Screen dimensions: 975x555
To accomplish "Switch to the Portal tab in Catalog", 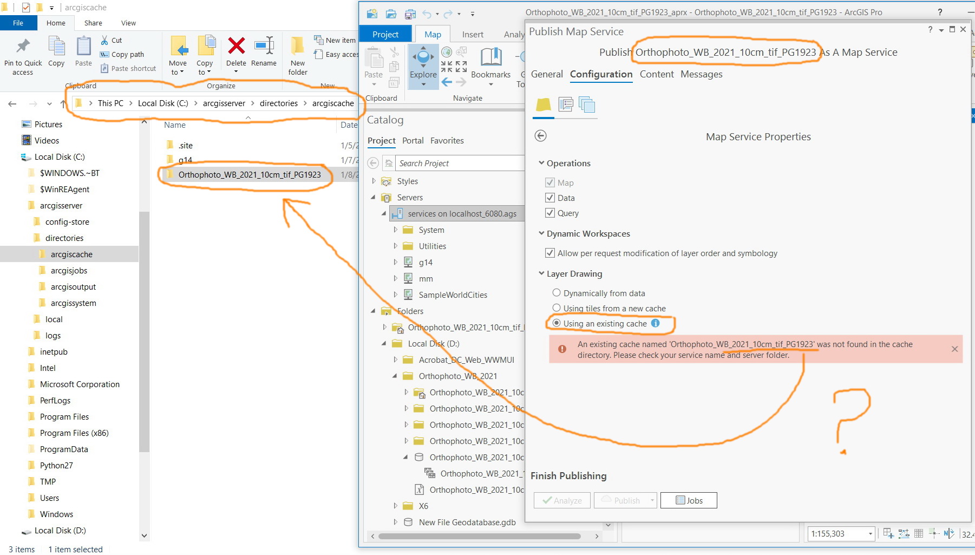I will tap(413, 140).
